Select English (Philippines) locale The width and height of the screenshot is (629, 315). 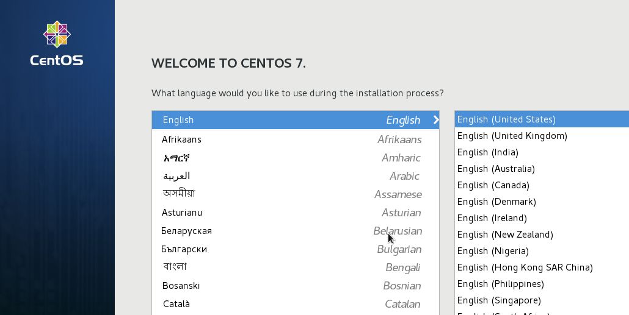point(542,284)
